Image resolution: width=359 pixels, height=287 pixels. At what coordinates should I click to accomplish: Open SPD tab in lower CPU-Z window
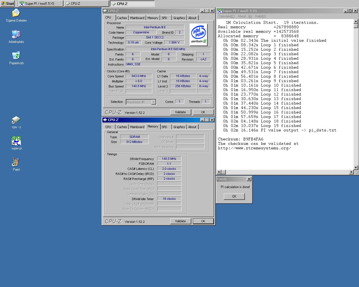pos(164,127)
